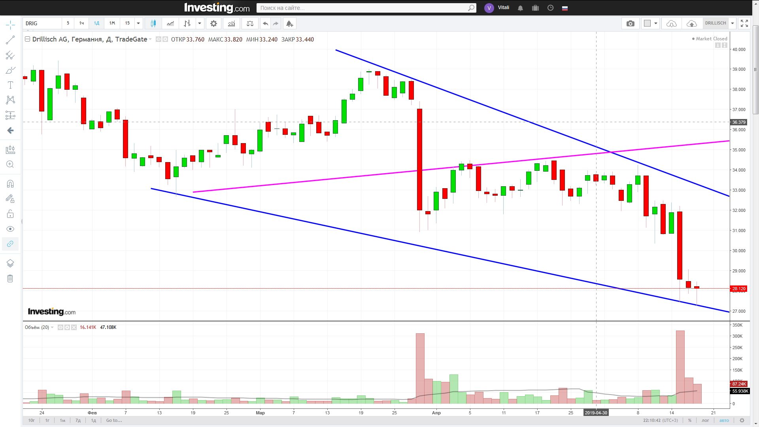This screenshot has width=759, height=427.
Task: Toggle hide all drawings eye icon
Action: [10, 229]
